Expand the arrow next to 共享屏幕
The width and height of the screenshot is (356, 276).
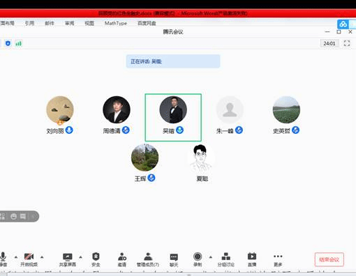tap(80, 257)
